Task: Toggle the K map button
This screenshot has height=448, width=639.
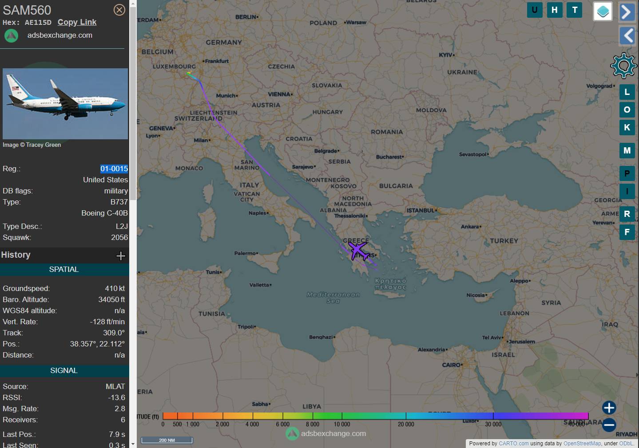Action: [x=627, y=127]
